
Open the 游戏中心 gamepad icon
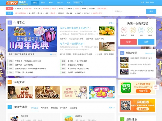(x=124, y=30)
